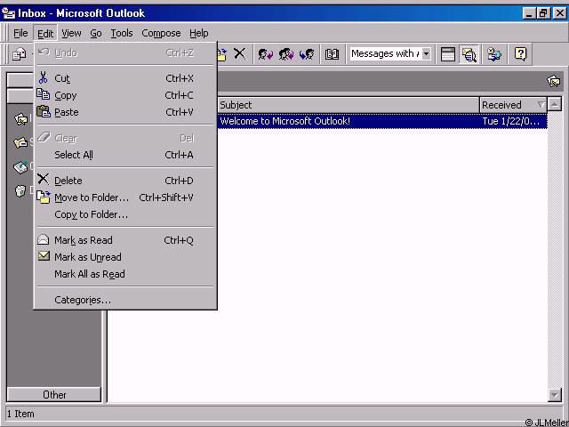The width and height of the screenshot is (569, 427).
Task: Click the Inbox icon in the folder banner
Action: [553, 81]
